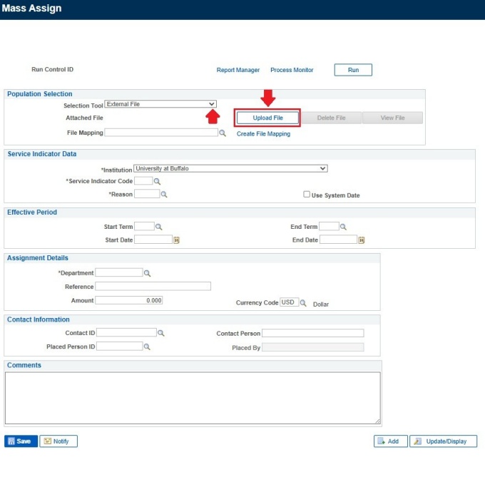Image resolution: width=485 pixels, height=477 pixels.
Task: Click the Comments resize grip
Action: click(x=378, y=421)
